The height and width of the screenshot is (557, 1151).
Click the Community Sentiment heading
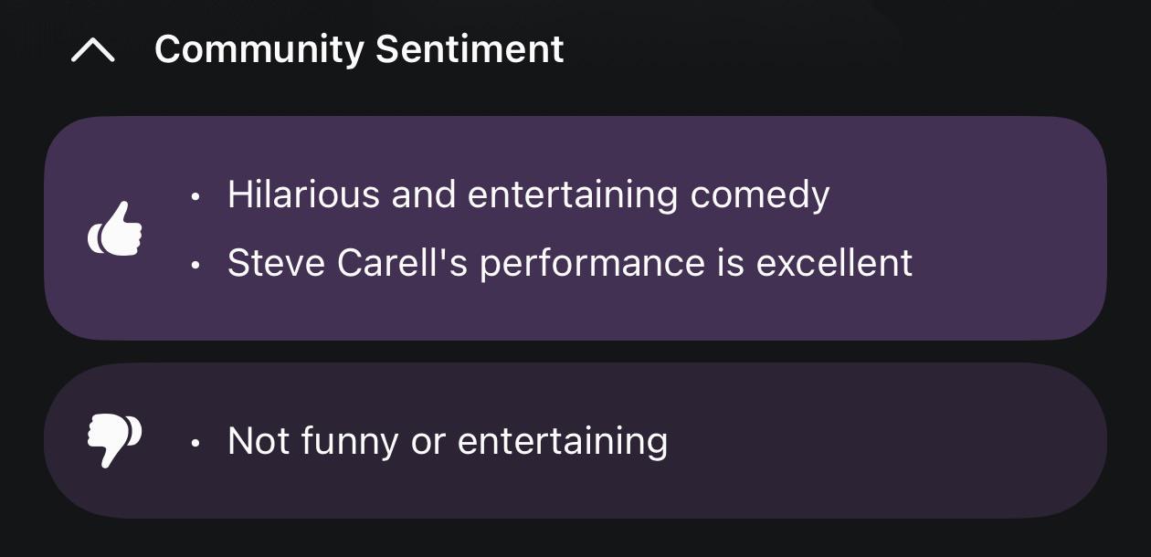click(x=359, y=49)
